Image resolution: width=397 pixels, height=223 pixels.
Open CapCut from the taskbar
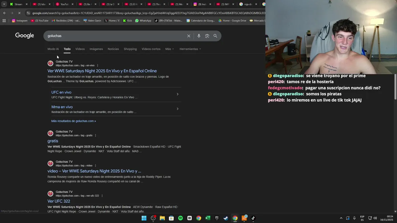(x=190, y=218)
